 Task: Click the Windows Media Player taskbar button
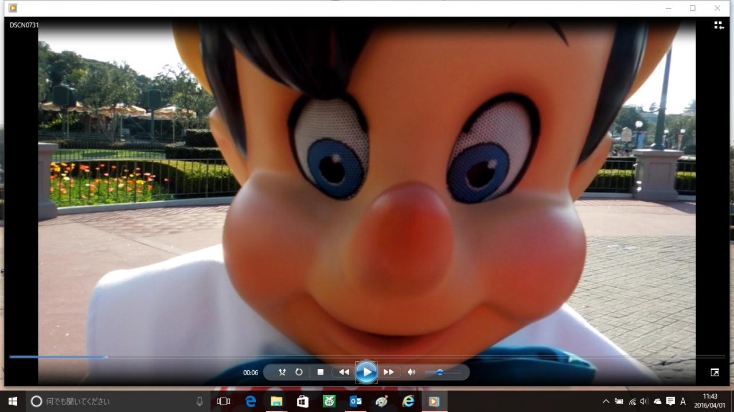pos(434,401)
